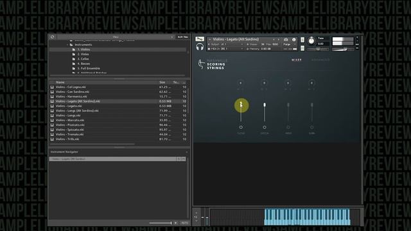The image size is (411, 231).
Task: Click the instrument pan slider under Tune
Action: click(318, 49)
